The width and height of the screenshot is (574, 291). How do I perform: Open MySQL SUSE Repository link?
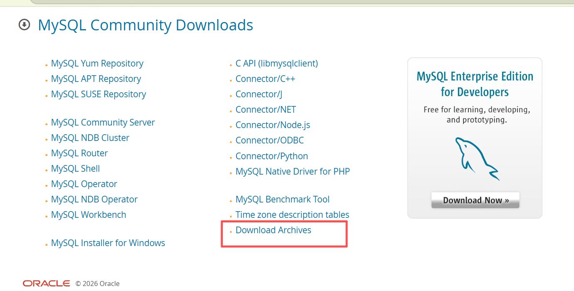click(99, 94)
